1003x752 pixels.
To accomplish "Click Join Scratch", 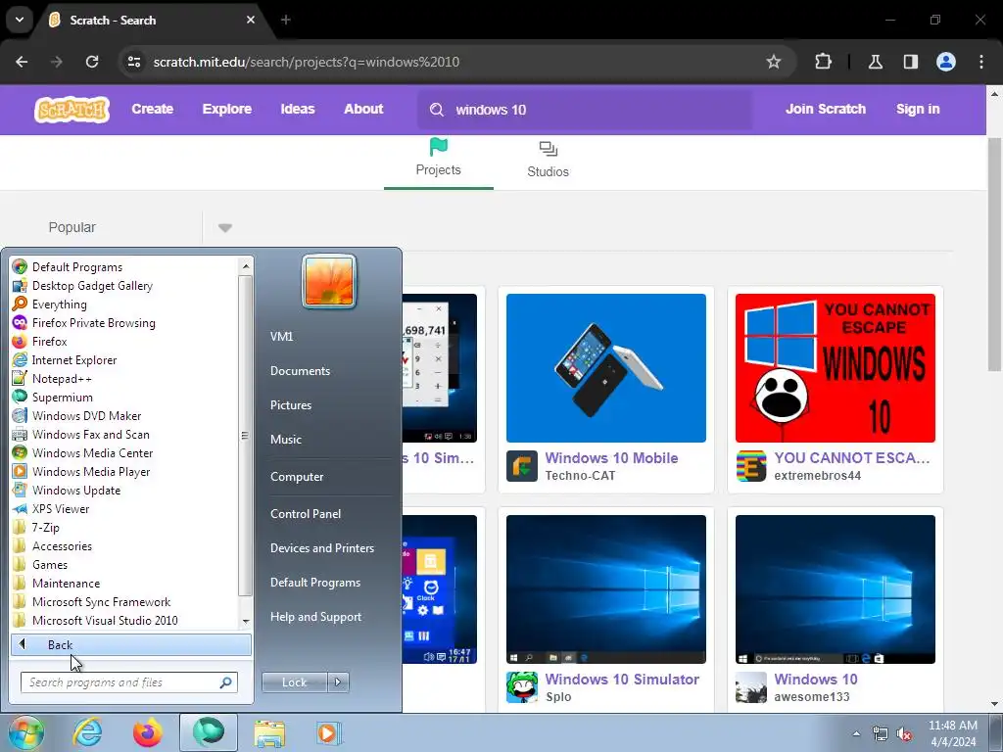I will pos(825,110).
